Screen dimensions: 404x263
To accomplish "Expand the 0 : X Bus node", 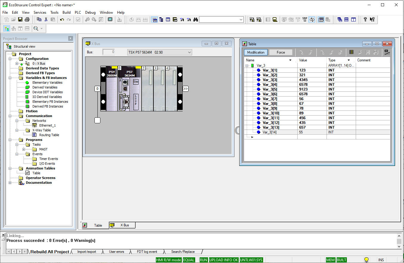I will [17, 63].
